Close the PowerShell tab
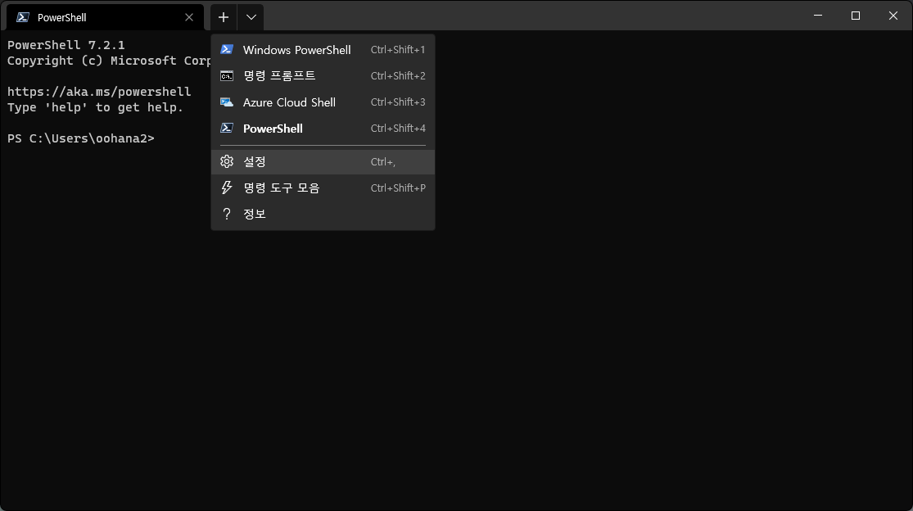This screenshot has width=913, height=511. point(189,17)
